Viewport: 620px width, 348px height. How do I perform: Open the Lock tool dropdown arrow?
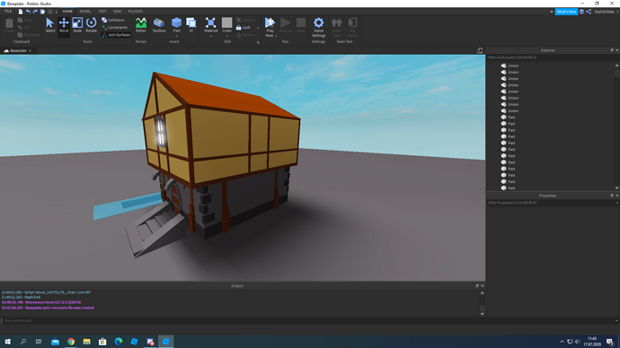tap(258, 28)
